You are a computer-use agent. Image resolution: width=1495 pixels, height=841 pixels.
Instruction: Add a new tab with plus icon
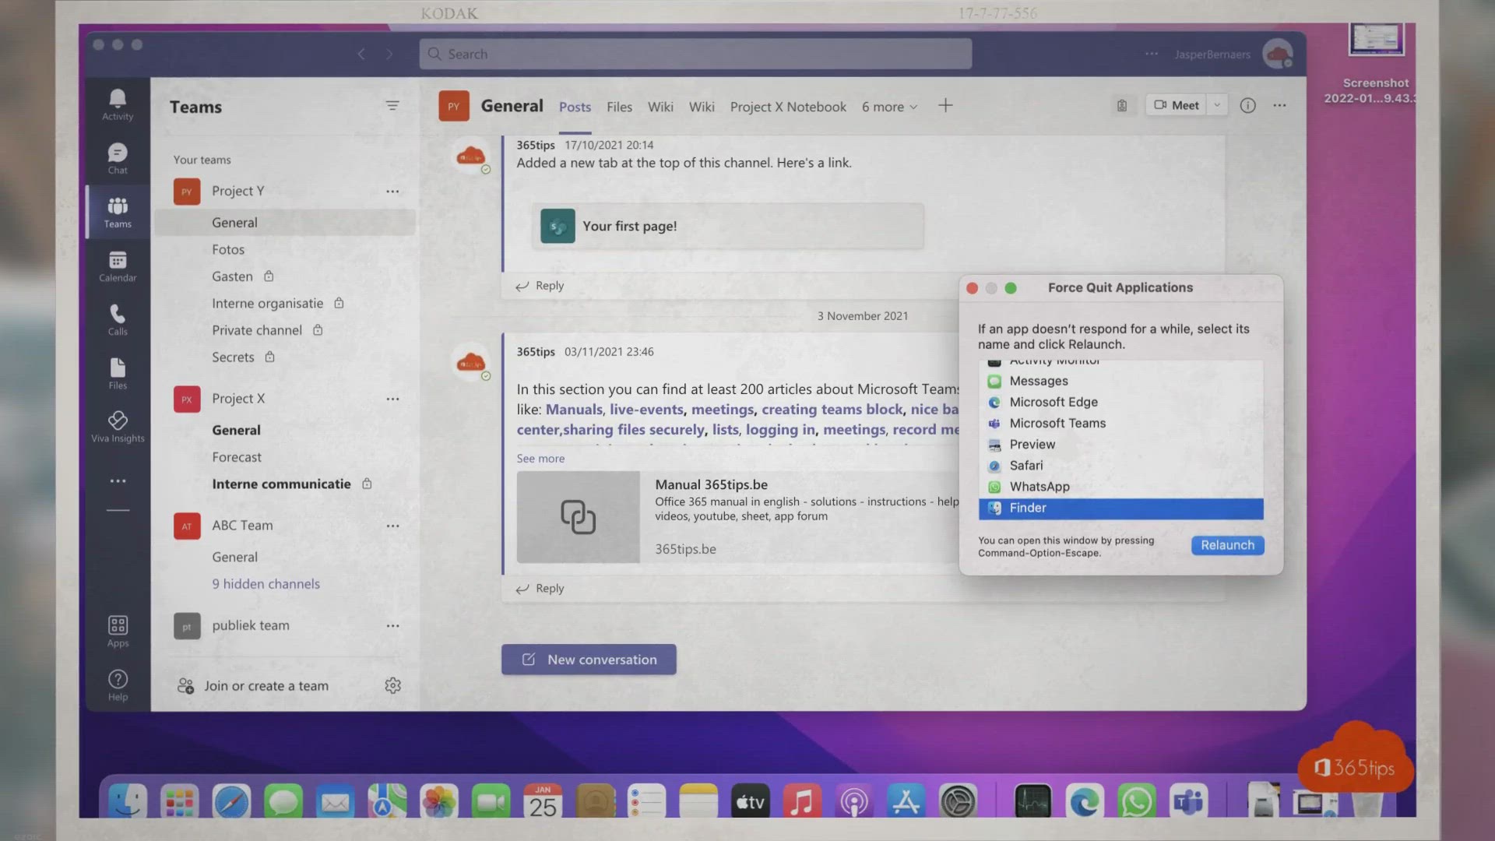[x=945, y=105]
